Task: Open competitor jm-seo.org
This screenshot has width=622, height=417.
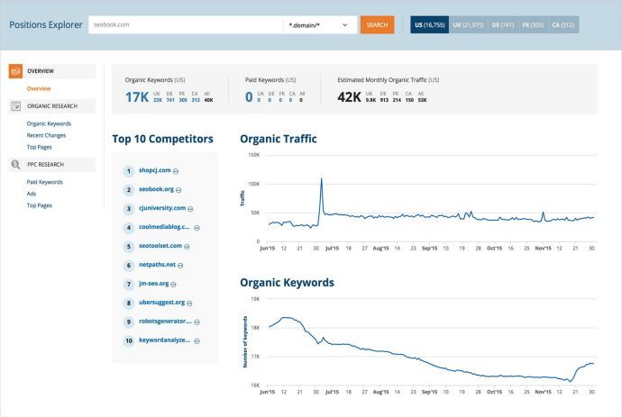Action: point(154,284)
